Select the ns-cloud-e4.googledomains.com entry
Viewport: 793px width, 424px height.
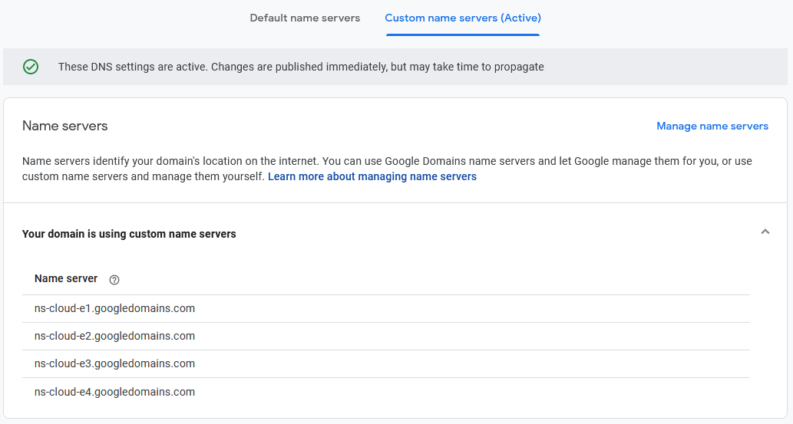(x=114, y=392)
